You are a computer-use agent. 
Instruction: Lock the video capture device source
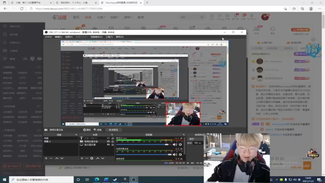(x=113, y=141)
